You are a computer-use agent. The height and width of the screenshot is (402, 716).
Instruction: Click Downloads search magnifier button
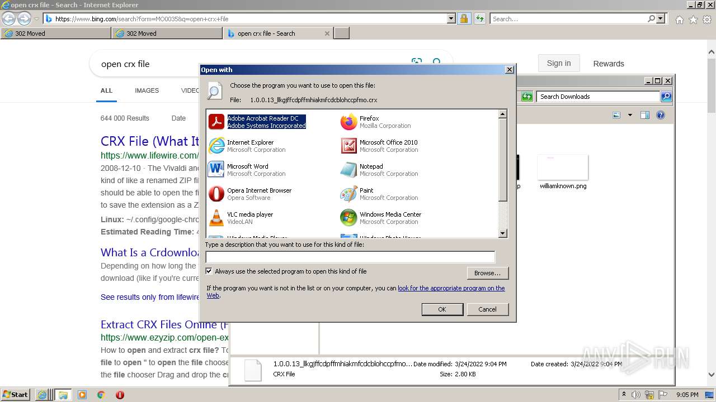(666, 97)
